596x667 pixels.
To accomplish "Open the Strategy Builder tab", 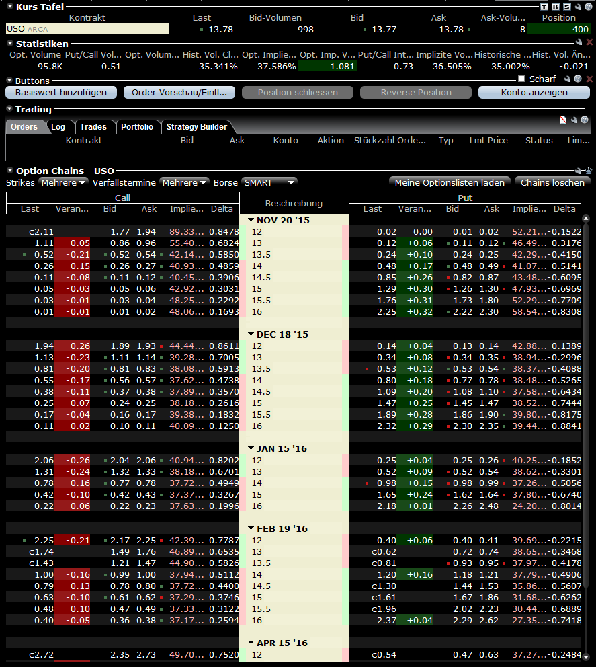I will [196, 127].
